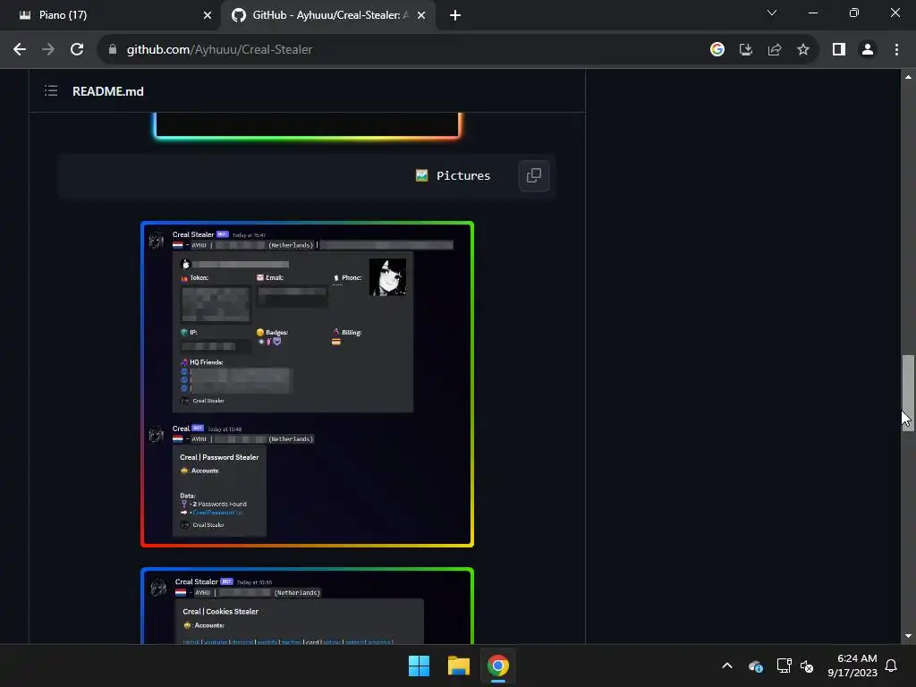Click the rainbow-bordered banner image at top
Viewport: 916px width, 687px height.
click(x=308, y=125)
